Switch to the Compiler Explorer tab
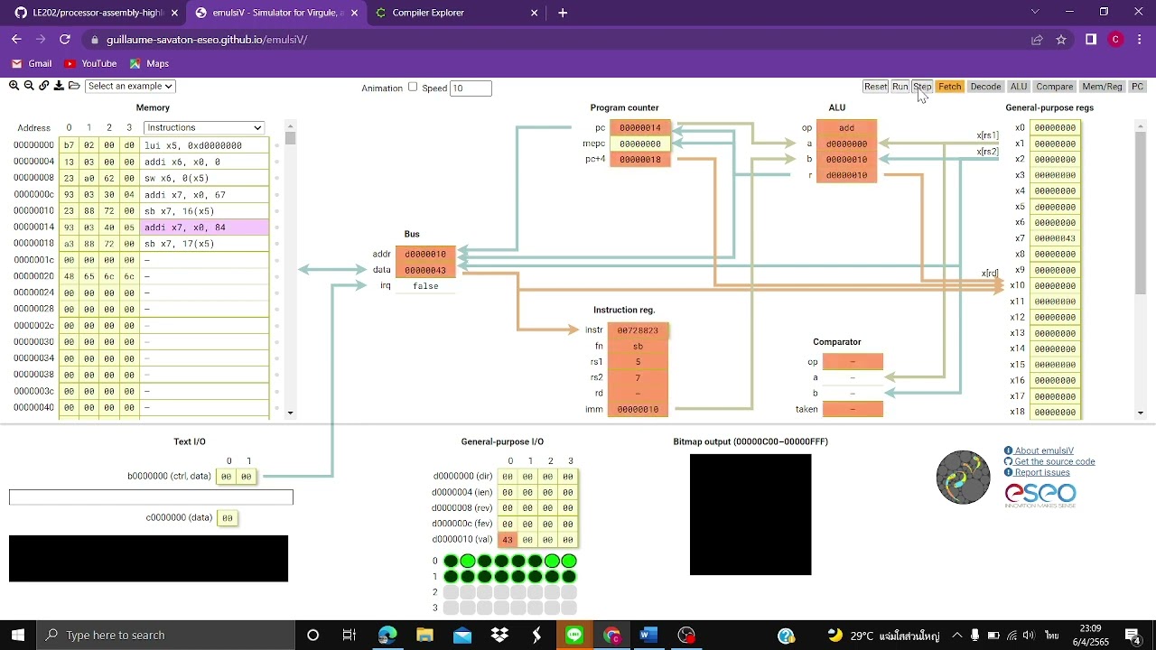This screenshot has height=650, width=1156. tap(456, 13)
